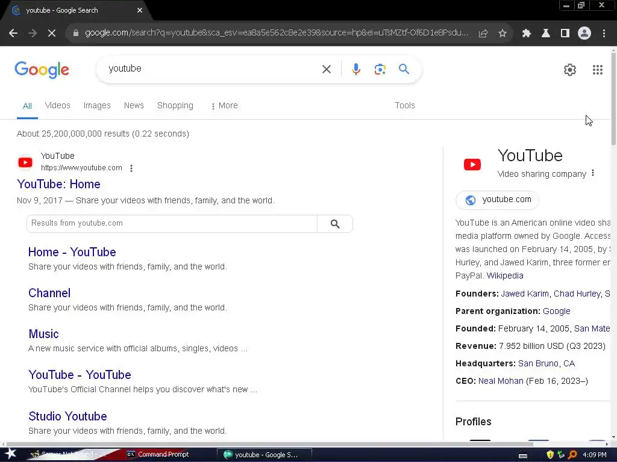
Task: Toggle the browser side panel
Action: [x=565, y=34]
